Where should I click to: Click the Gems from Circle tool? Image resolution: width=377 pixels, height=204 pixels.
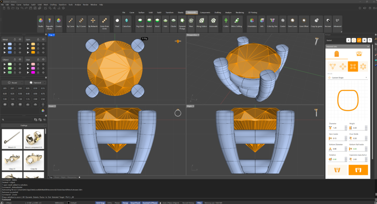[104, 23]
